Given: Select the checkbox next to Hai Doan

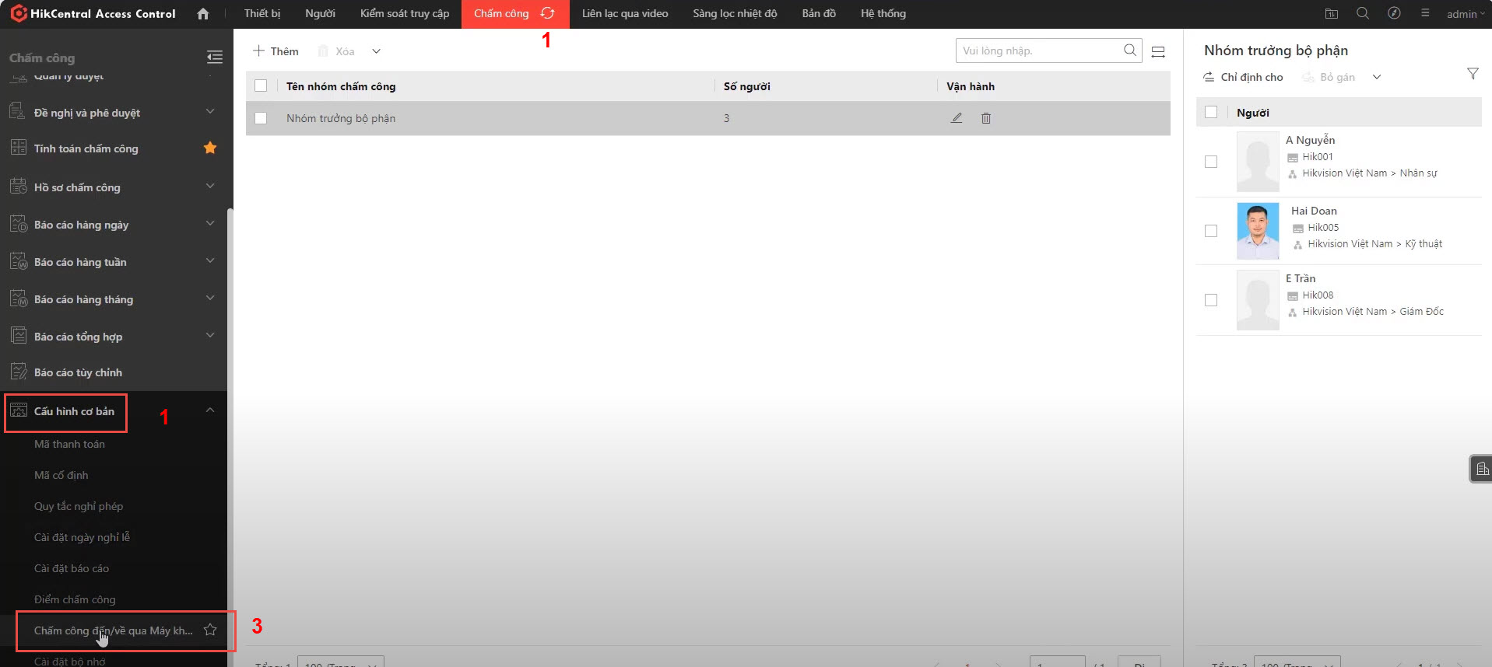Looking at the screenshot, I should 1211,231.
